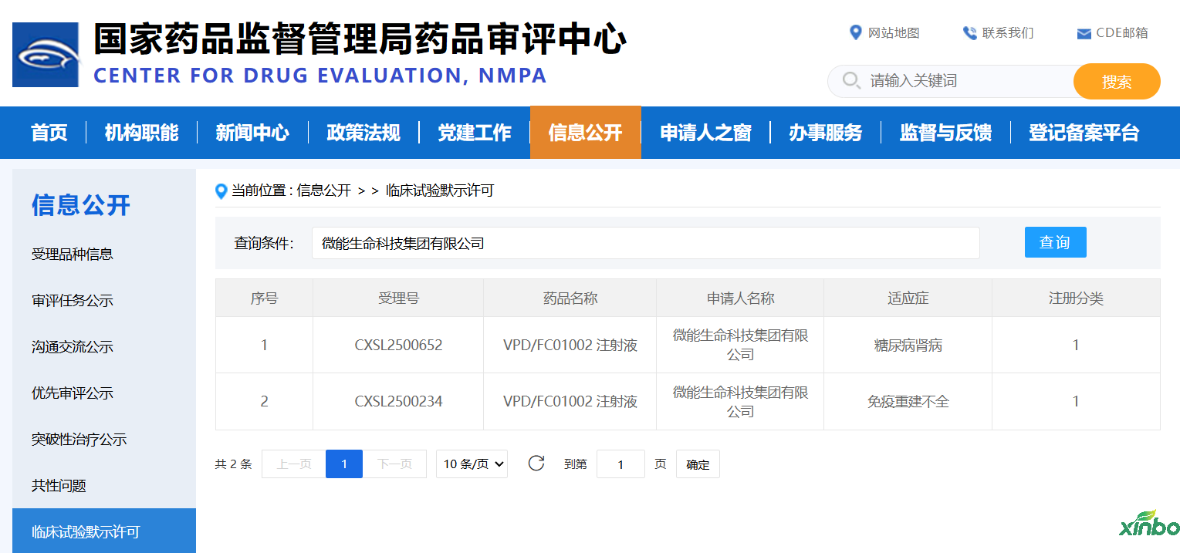Click the page number jump input box
The image size is (1180, 553).
tap(620, 464)
